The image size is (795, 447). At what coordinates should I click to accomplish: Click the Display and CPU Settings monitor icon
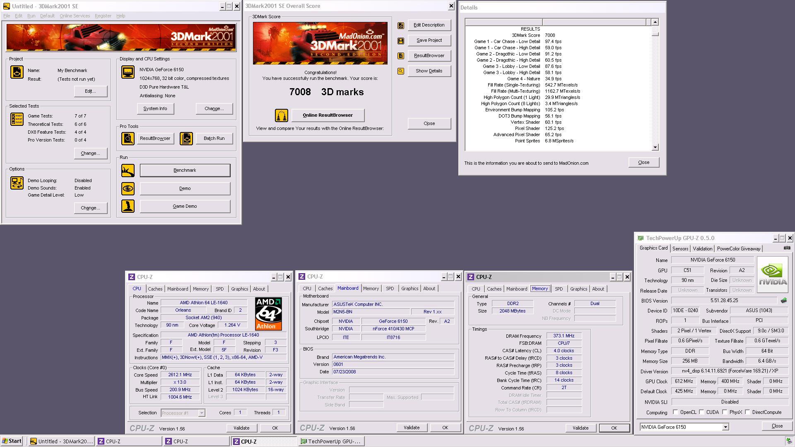point(128,72)
